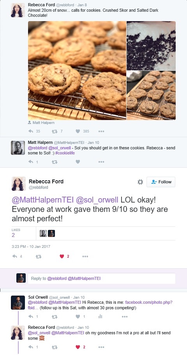Open the large close-up cookies photo
The image size is (187, 355).
coord(77,70)
